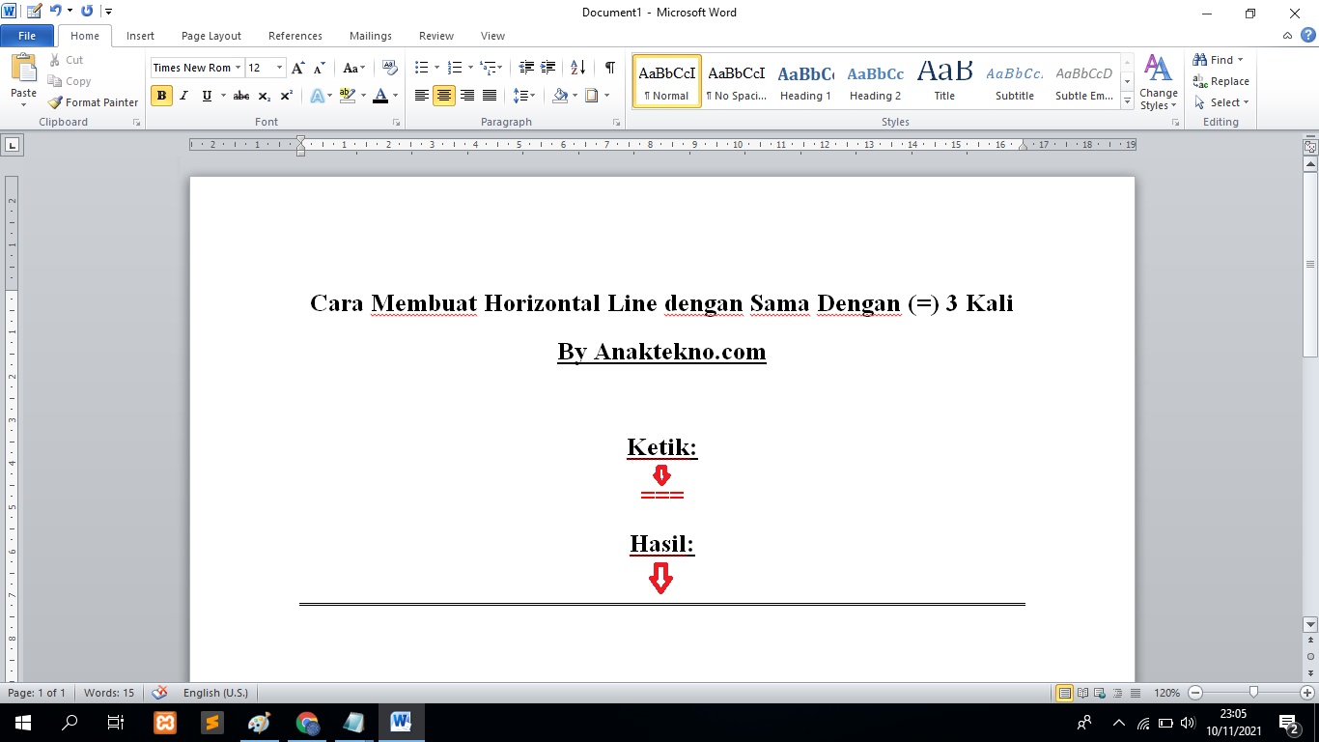Toggle Bold formatting

[x=161, y=96]
